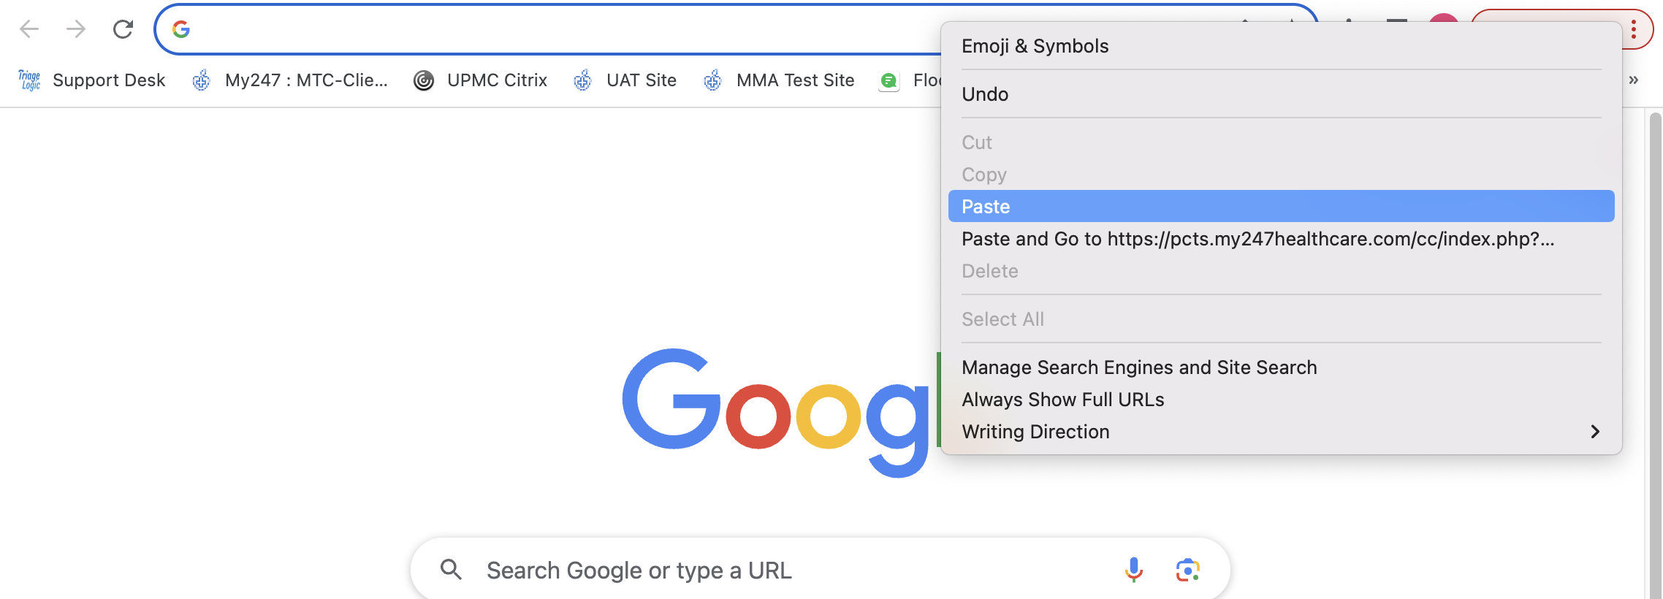1663x599 pixels.
Task: Click the green chat icon next to Floc bookmark
Action: (x=888, y=80)
